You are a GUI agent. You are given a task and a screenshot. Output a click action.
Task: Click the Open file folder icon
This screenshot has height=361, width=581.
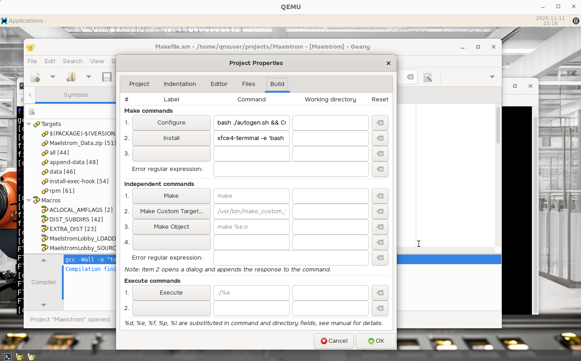coord(71,77)
